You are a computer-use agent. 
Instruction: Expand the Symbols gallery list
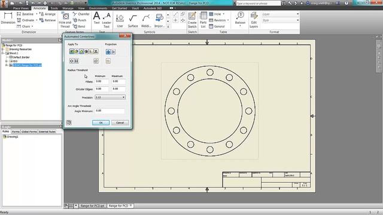click(x=168, y=26)
